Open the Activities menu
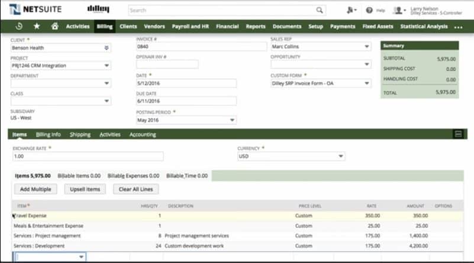Viewport: 474px width, 263px height. tap(78, 27)
